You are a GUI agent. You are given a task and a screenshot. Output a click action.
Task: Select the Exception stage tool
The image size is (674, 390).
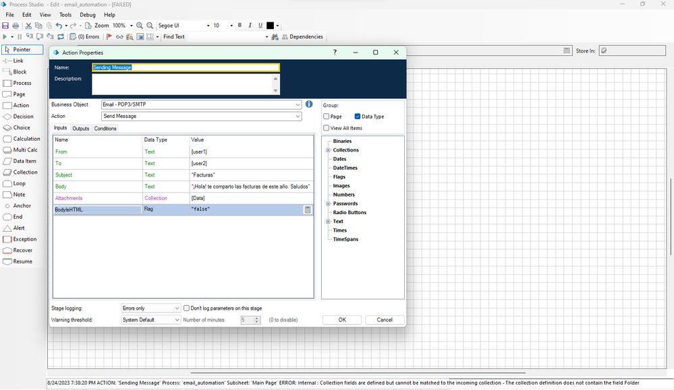24,239
